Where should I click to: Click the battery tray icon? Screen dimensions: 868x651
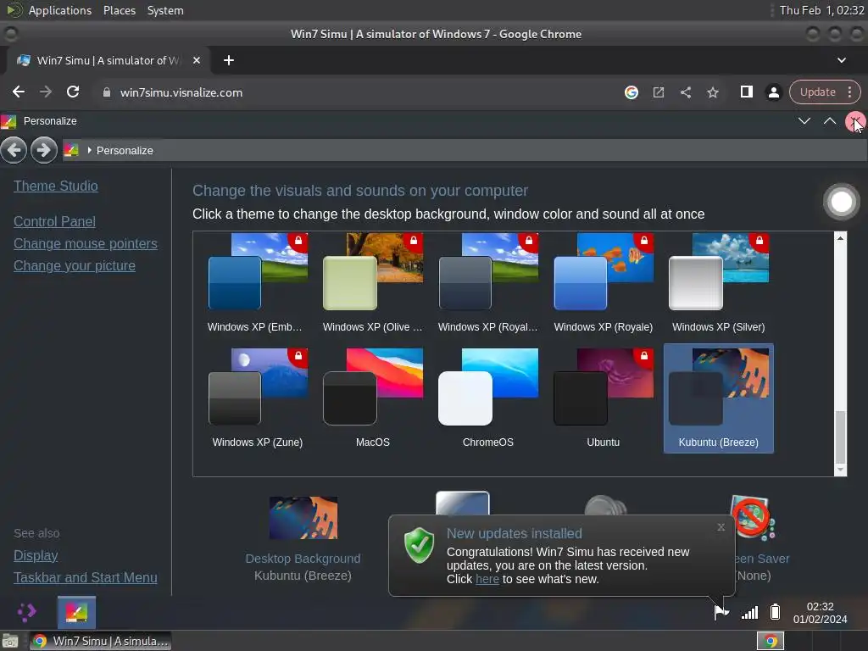[775, 612]
